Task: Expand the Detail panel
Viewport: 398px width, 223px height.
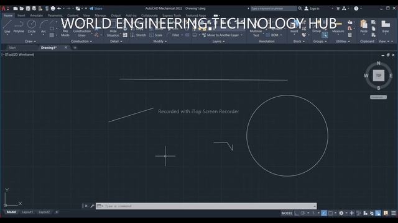Action: click(116, 42)
